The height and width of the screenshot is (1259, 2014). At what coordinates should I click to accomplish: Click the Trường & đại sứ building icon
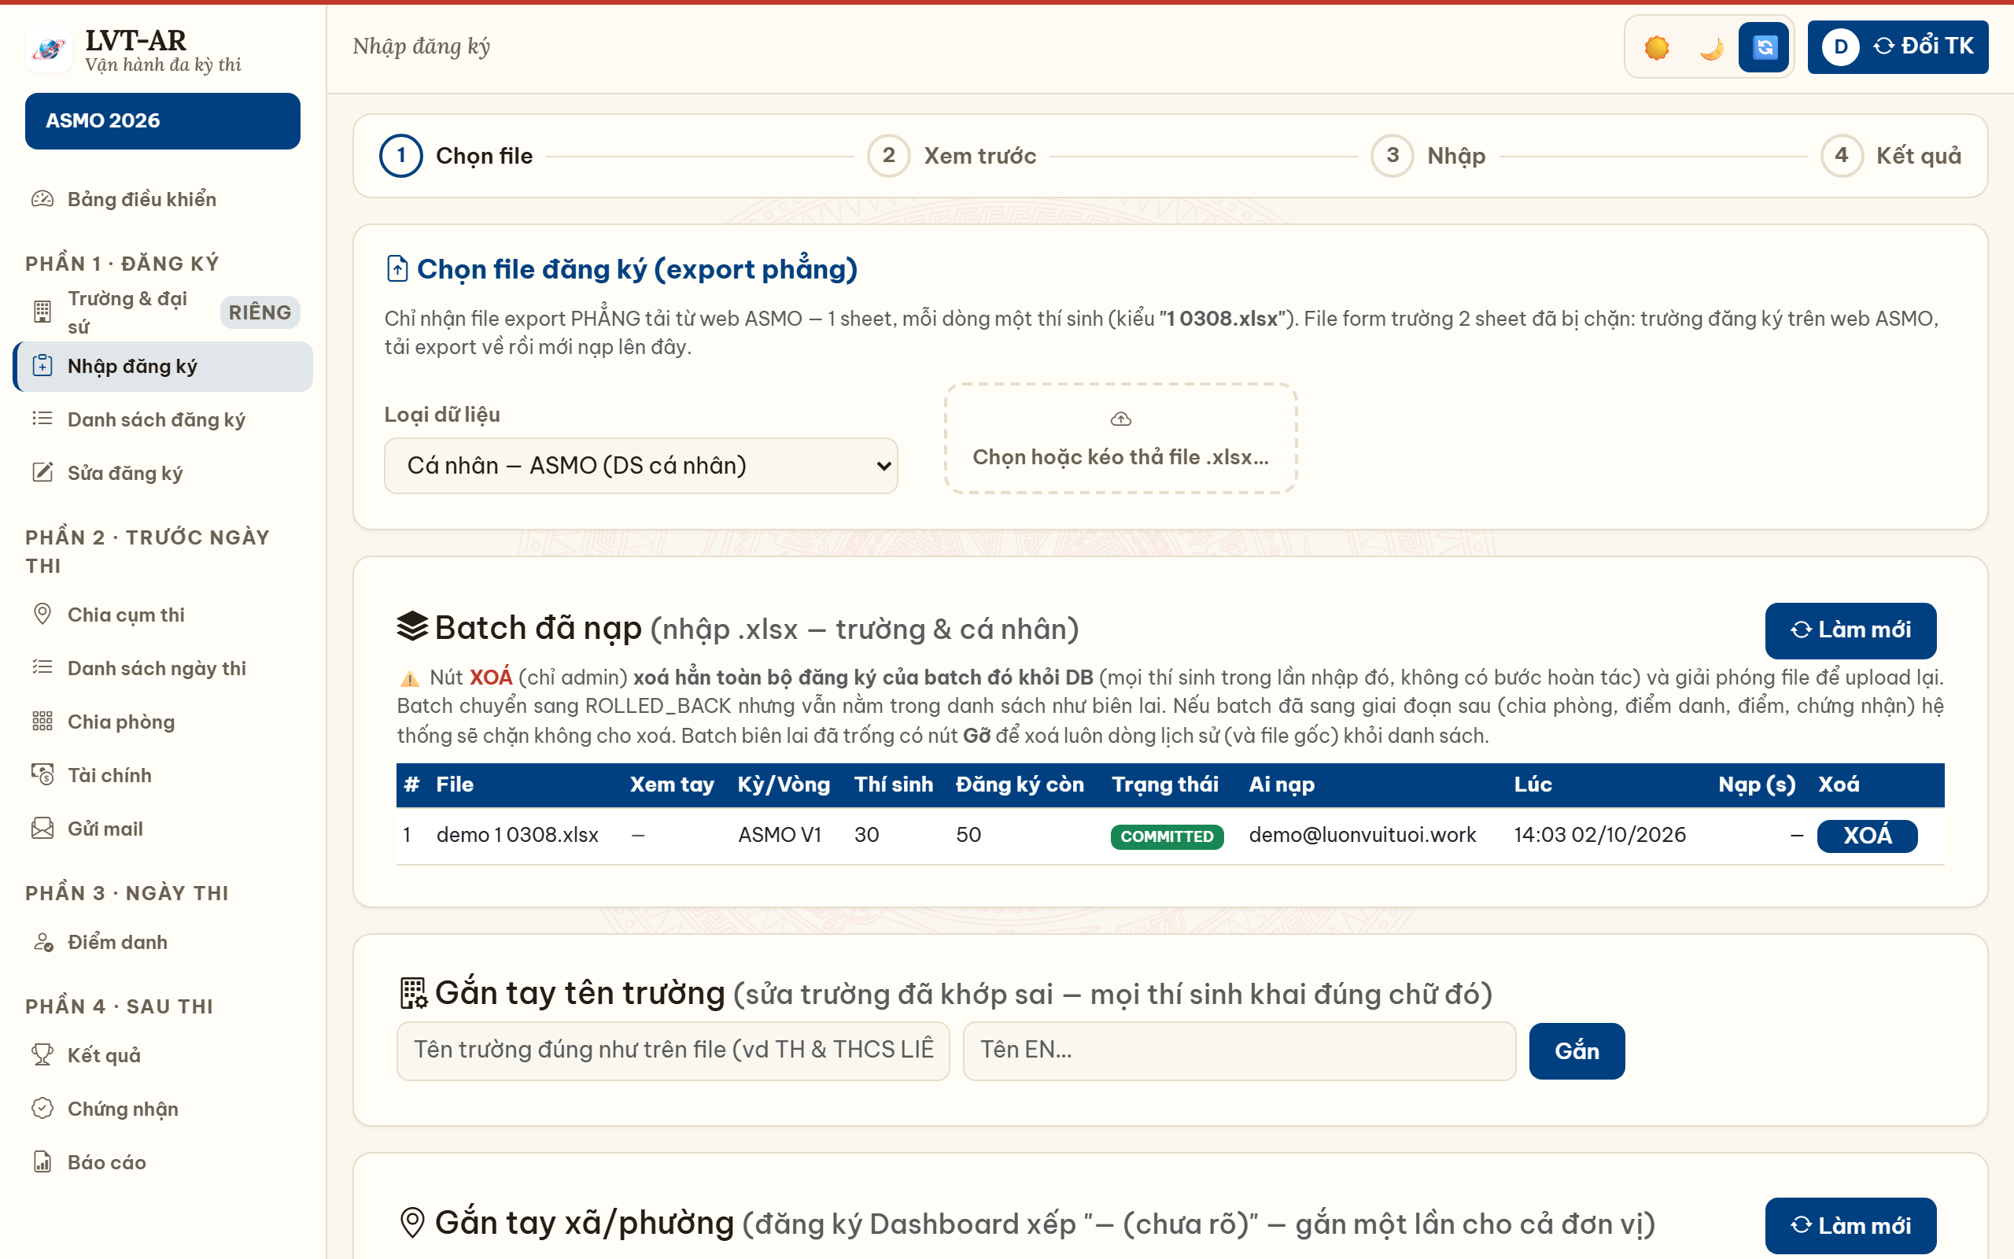42,312
